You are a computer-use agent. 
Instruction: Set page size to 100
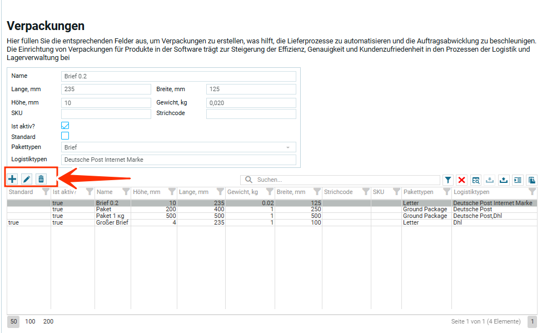pos(30,321)
